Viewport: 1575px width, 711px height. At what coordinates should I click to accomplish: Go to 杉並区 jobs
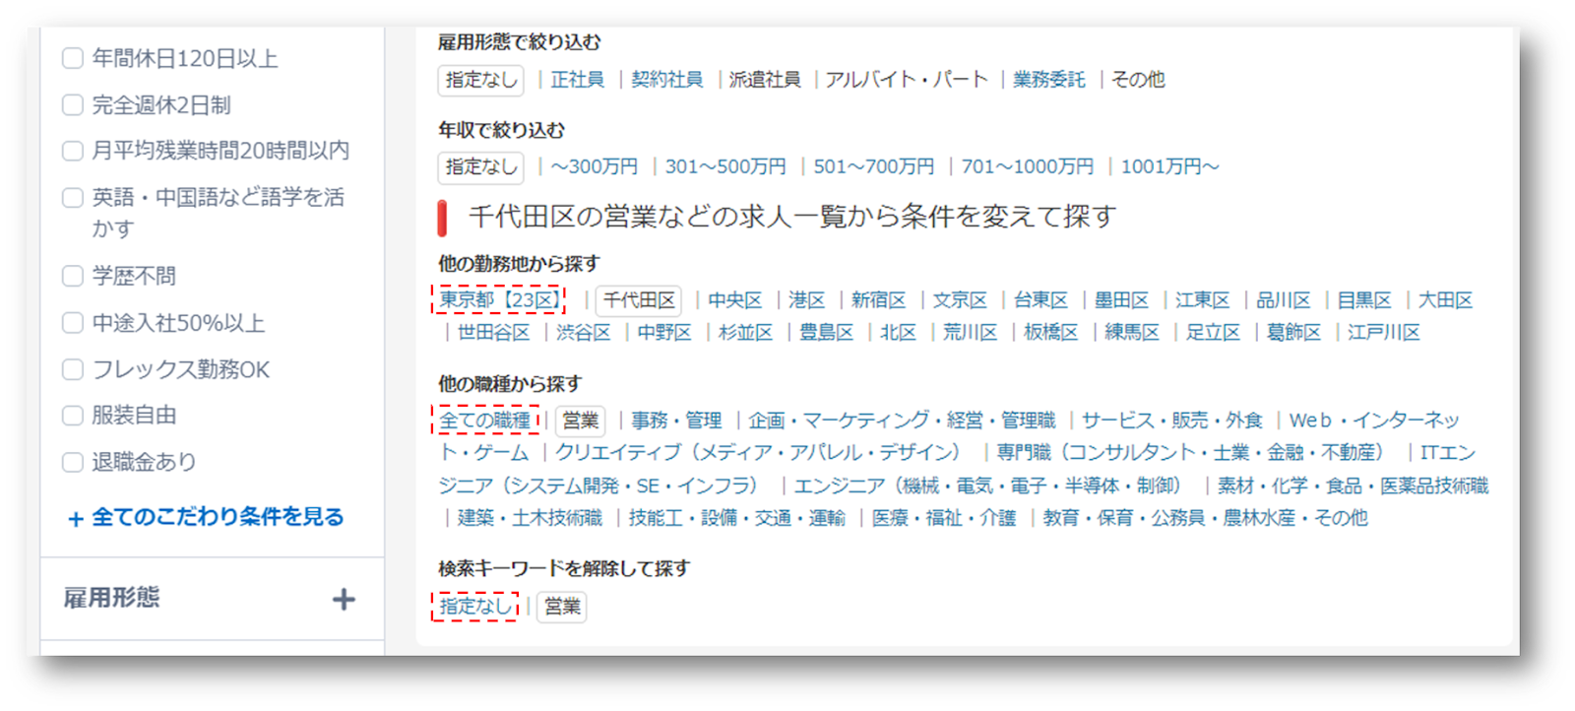tap(745, 333)
